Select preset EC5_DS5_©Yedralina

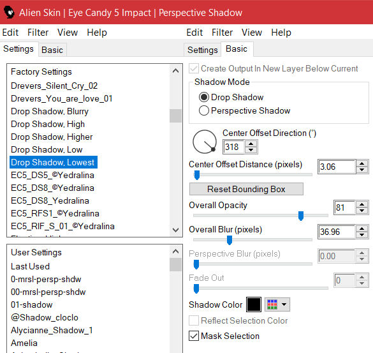[52, 175]
